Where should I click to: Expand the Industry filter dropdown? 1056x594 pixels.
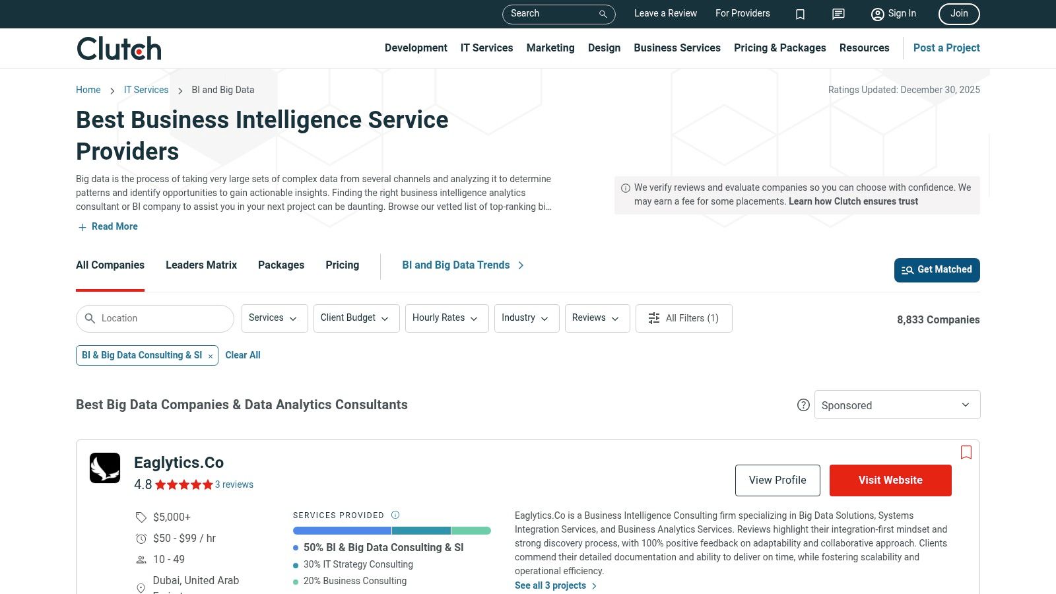click(526, 318)
